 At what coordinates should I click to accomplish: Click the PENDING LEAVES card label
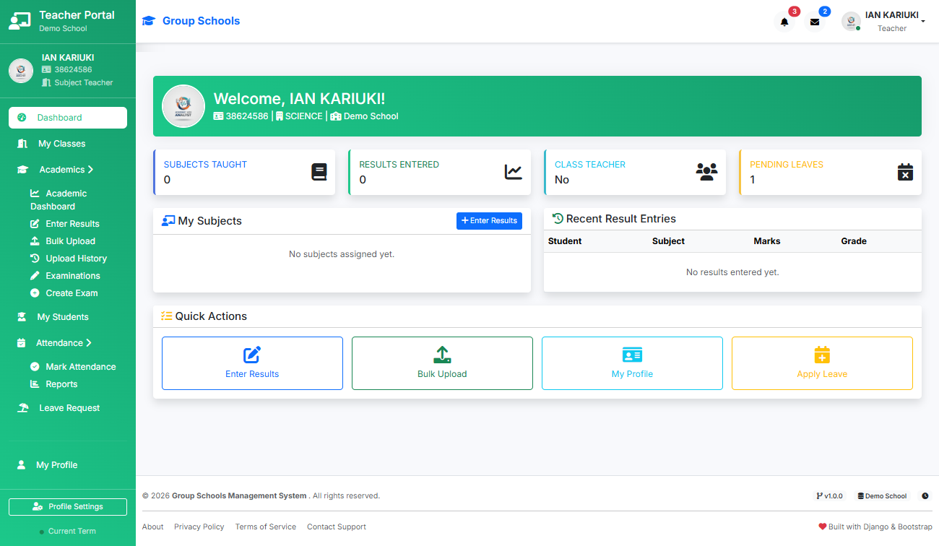pos(787,165)
